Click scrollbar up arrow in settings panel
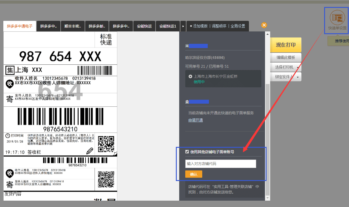This screenshot has width=349, height=207. tap(267, 34)
